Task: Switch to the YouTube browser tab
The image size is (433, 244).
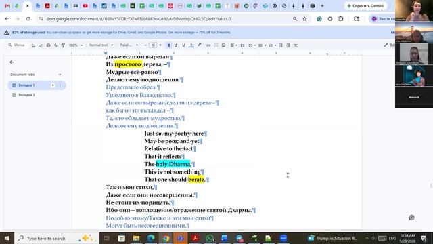Action: coord(85,6)
